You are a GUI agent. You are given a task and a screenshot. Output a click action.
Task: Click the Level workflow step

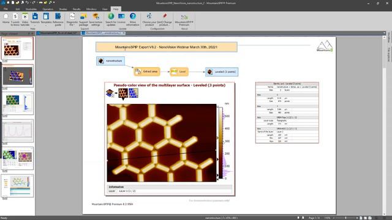[179, 71]
